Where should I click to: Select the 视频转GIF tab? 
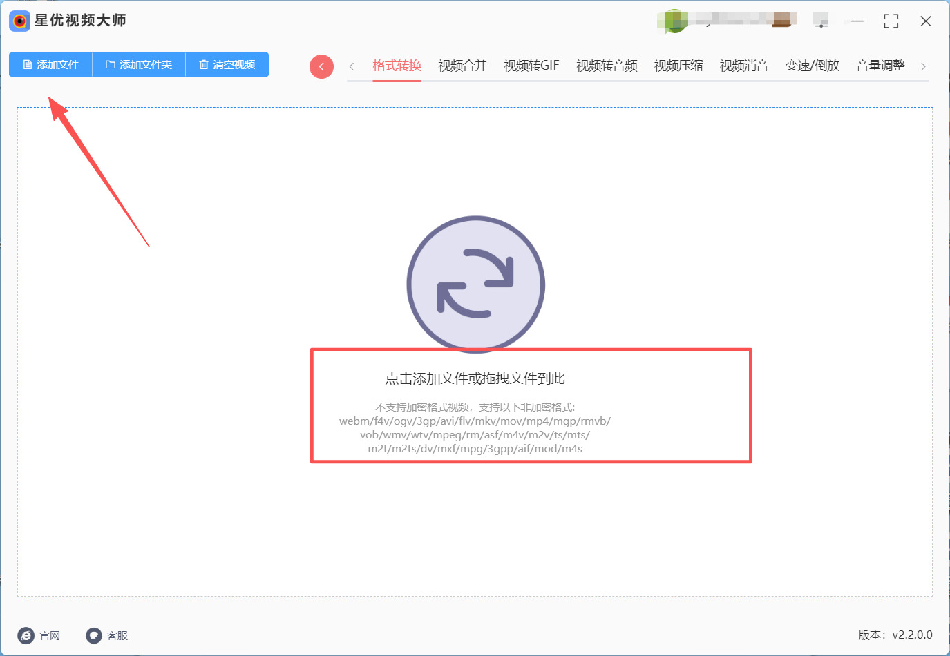coord(531,66)
